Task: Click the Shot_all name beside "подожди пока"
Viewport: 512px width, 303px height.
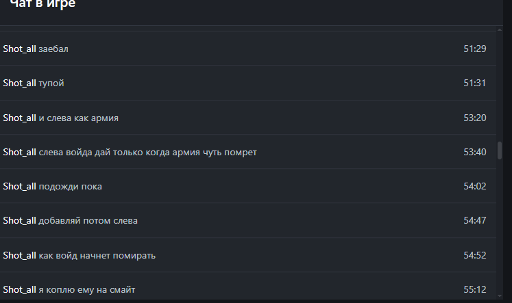Action: pos(19,186)
